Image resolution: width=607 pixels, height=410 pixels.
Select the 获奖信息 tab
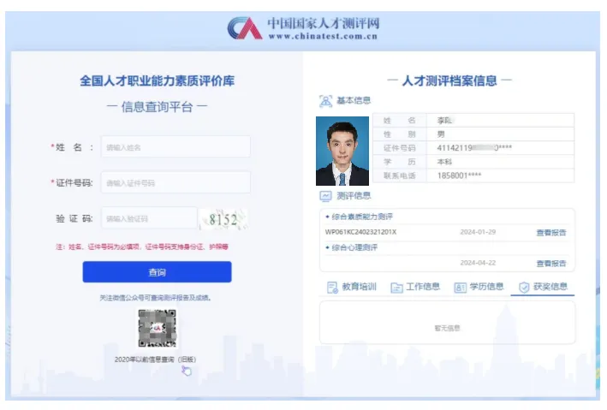(543, 287)
